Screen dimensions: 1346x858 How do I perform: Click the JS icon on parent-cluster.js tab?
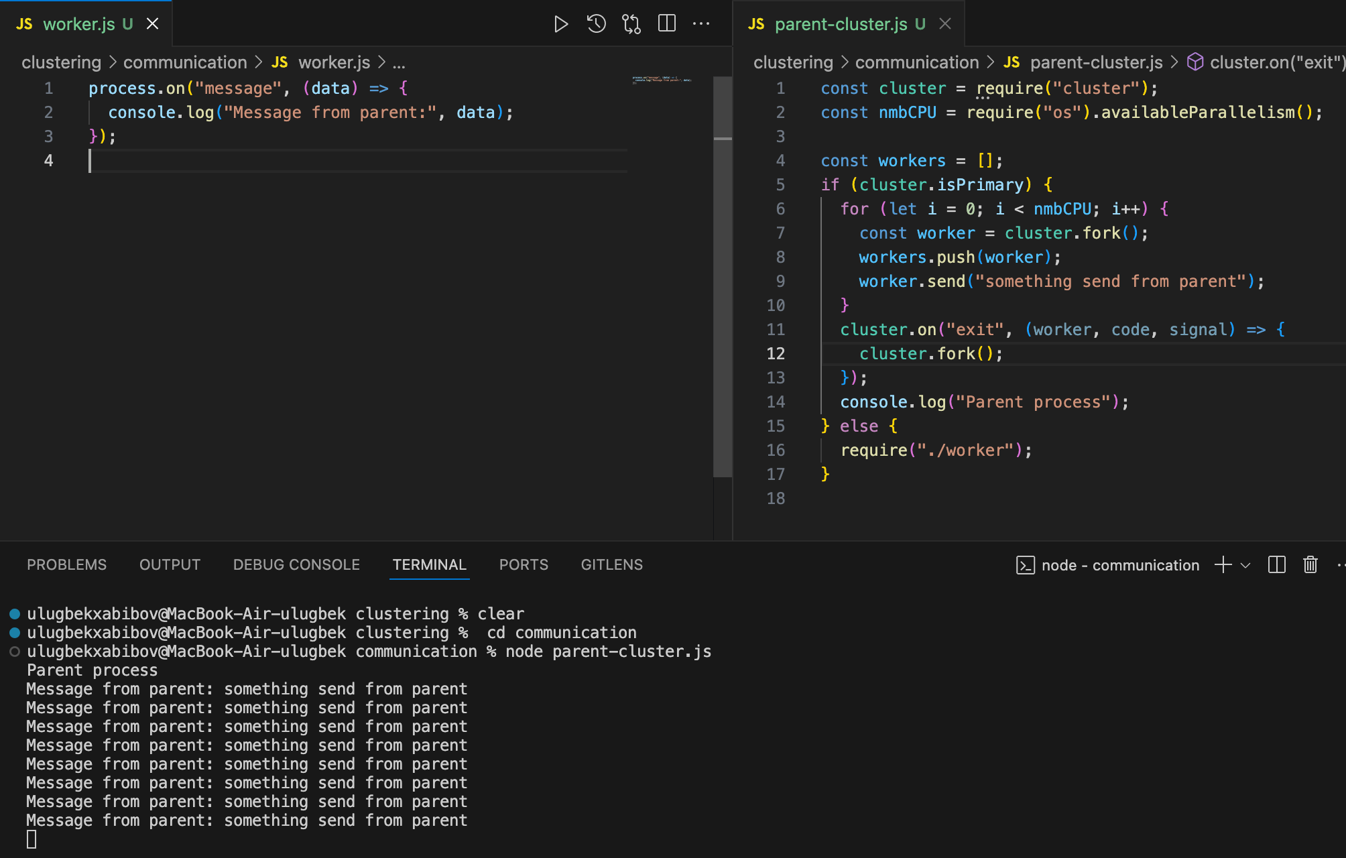[756, 24]
